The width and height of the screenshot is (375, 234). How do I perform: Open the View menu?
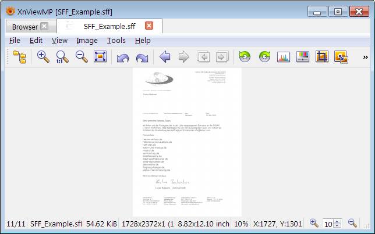[x=59, y=41]
